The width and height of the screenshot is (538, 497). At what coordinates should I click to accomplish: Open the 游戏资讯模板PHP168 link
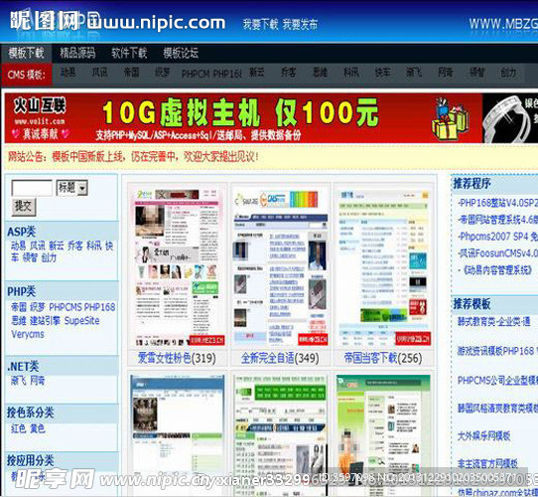497,351
